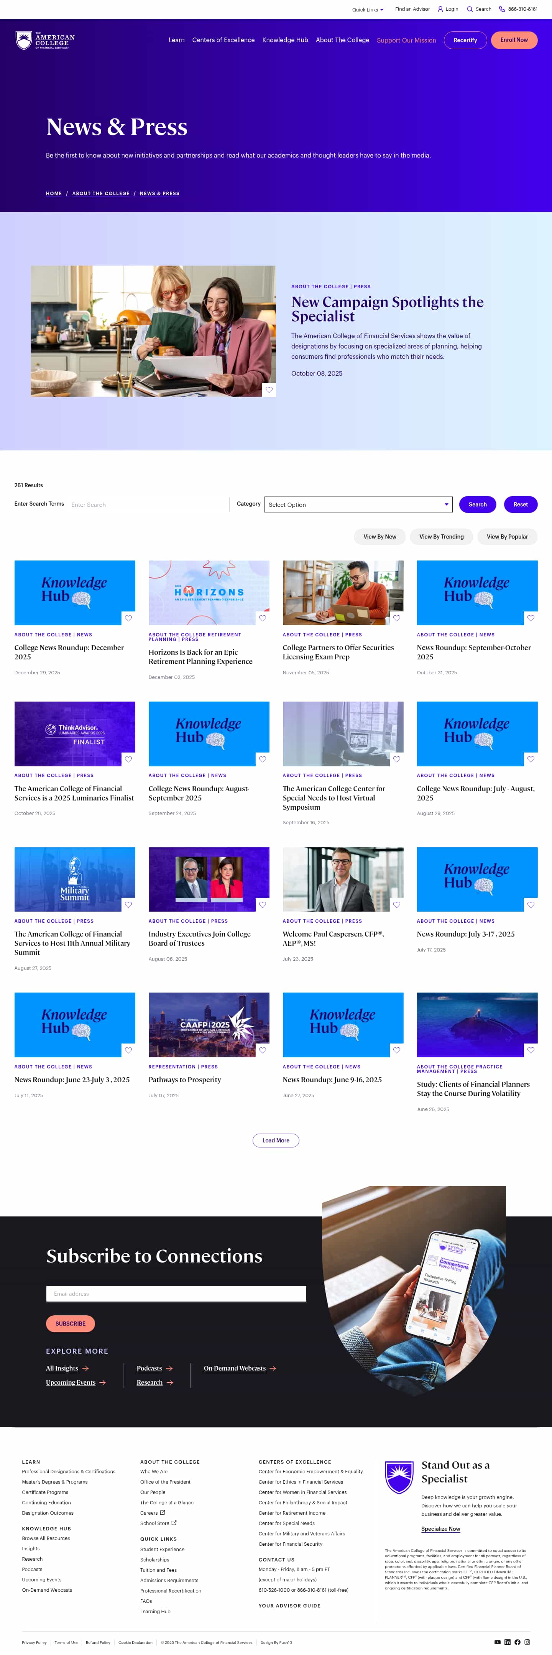
Task: Click the Enroll Now button
Action: coord(514,40)
